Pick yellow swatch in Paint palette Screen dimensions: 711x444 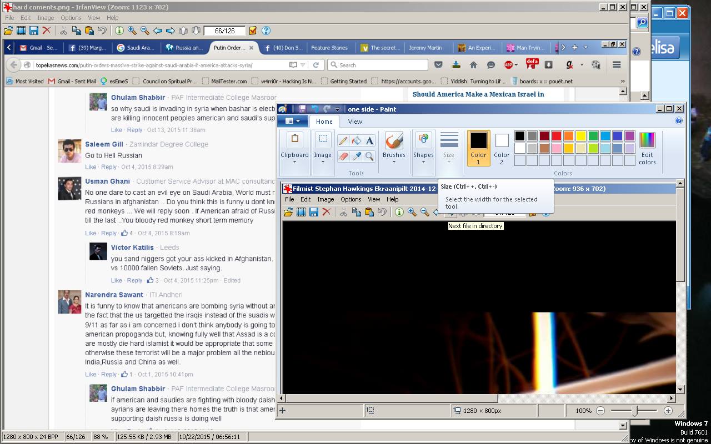581,136
